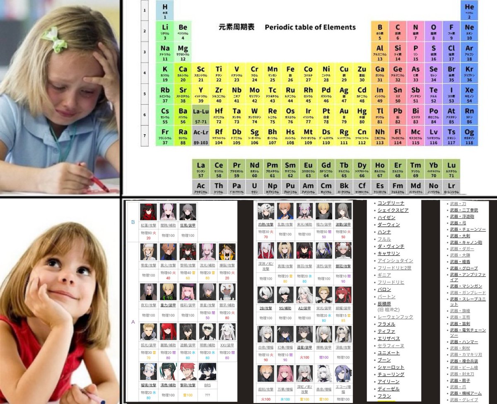Open the チューリング link
The image size is (497, 404).
click(x=391, y=375)
